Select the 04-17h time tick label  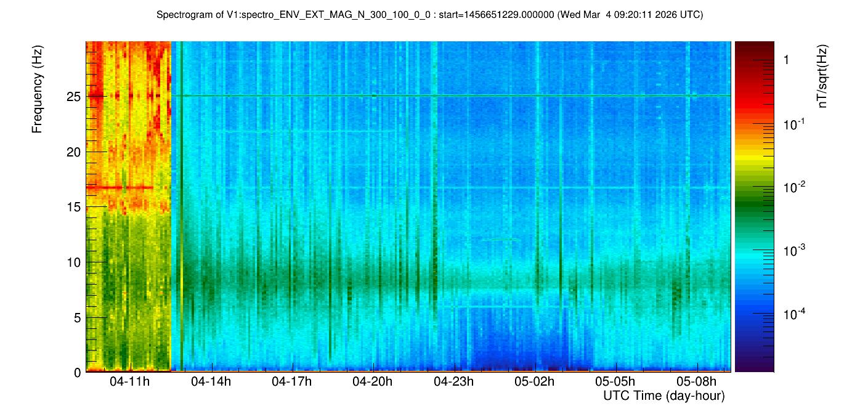tap(291, 381)
